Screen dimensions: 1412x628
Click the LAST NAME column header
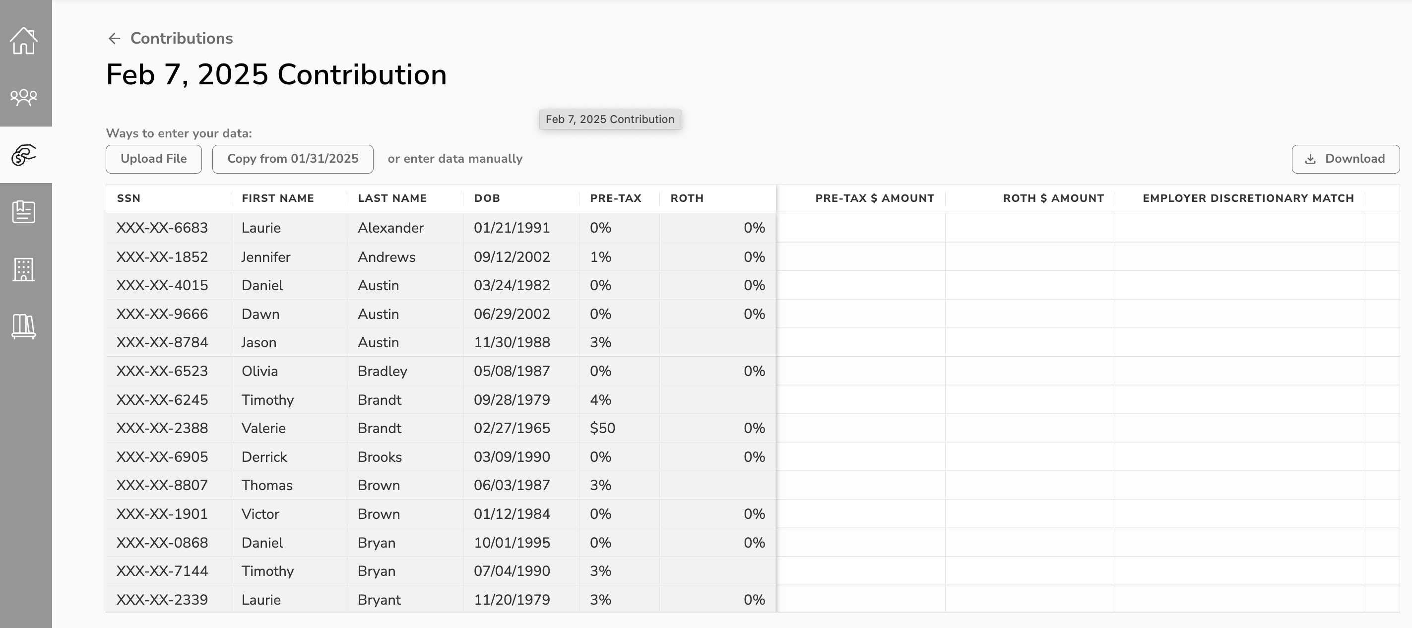coord(392,198)
